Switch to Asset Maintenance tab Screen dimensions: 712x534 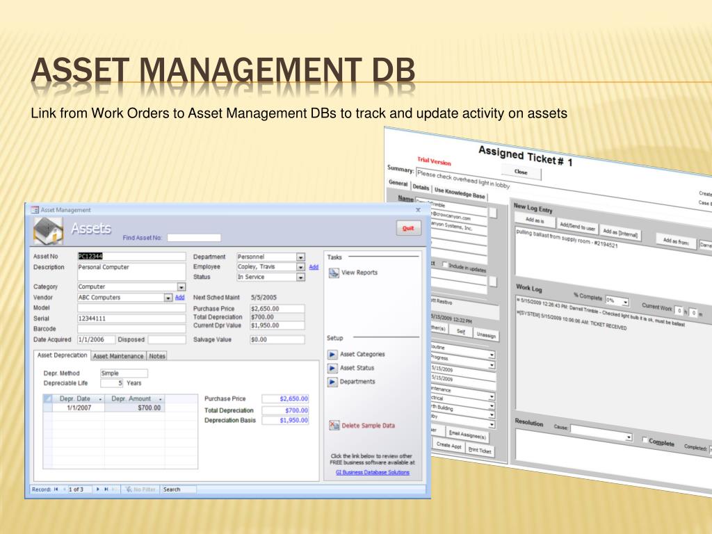pyautogui.click(x=118, y=357)
